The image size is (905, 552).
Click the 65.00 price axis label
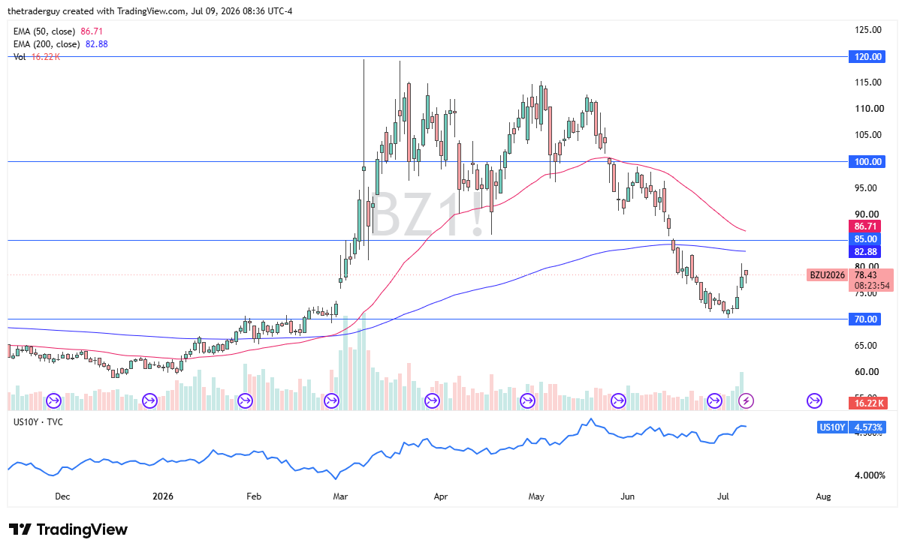coord(866,345)
